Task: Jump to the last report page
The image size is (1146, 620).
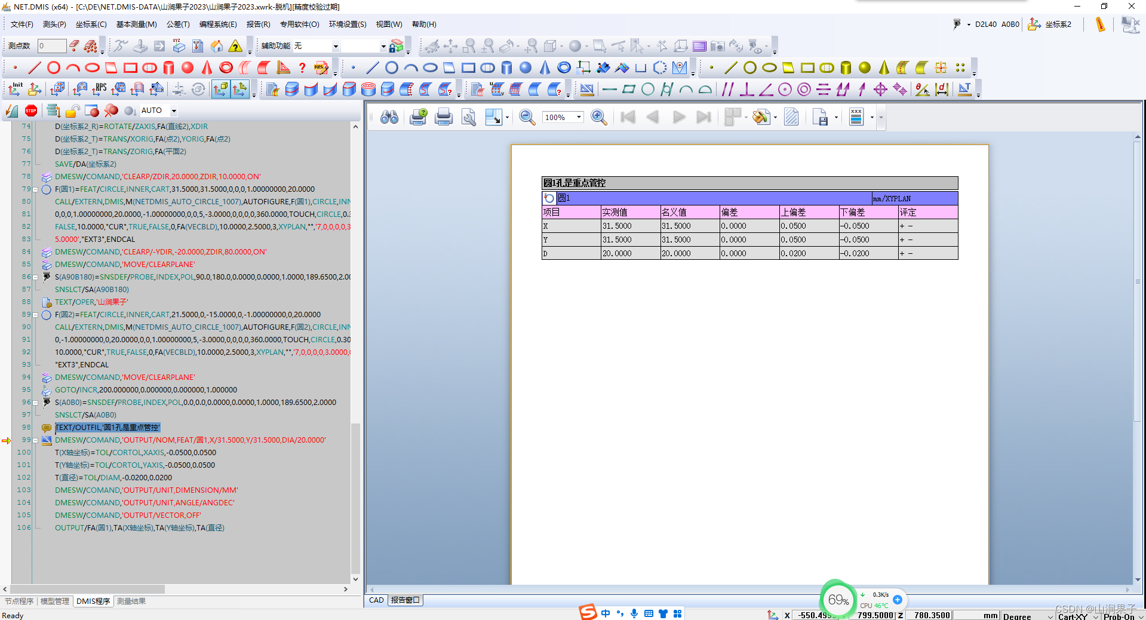Action: click(x=703, y=117)
